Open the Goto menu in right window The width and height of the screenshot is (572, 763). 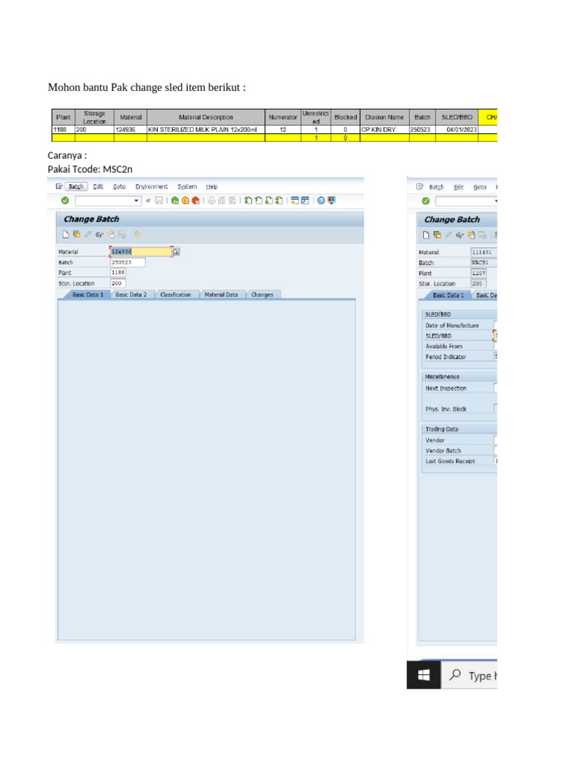(480, 187)
